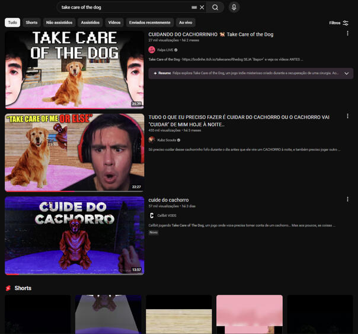Open the short with pink background

point(250,314)
